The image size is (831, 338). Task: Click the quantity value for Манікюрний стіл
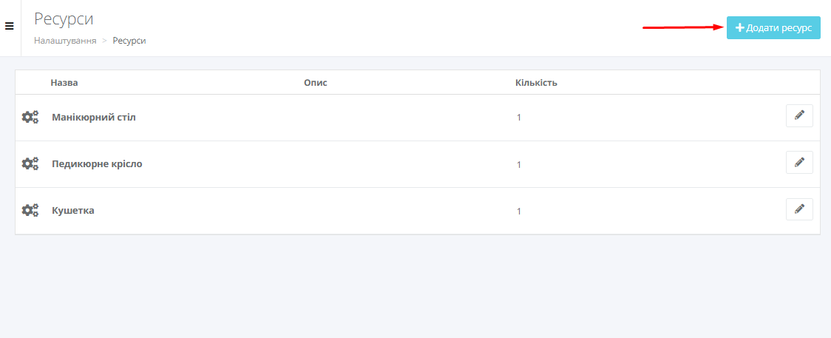click(x=519, y=118)
